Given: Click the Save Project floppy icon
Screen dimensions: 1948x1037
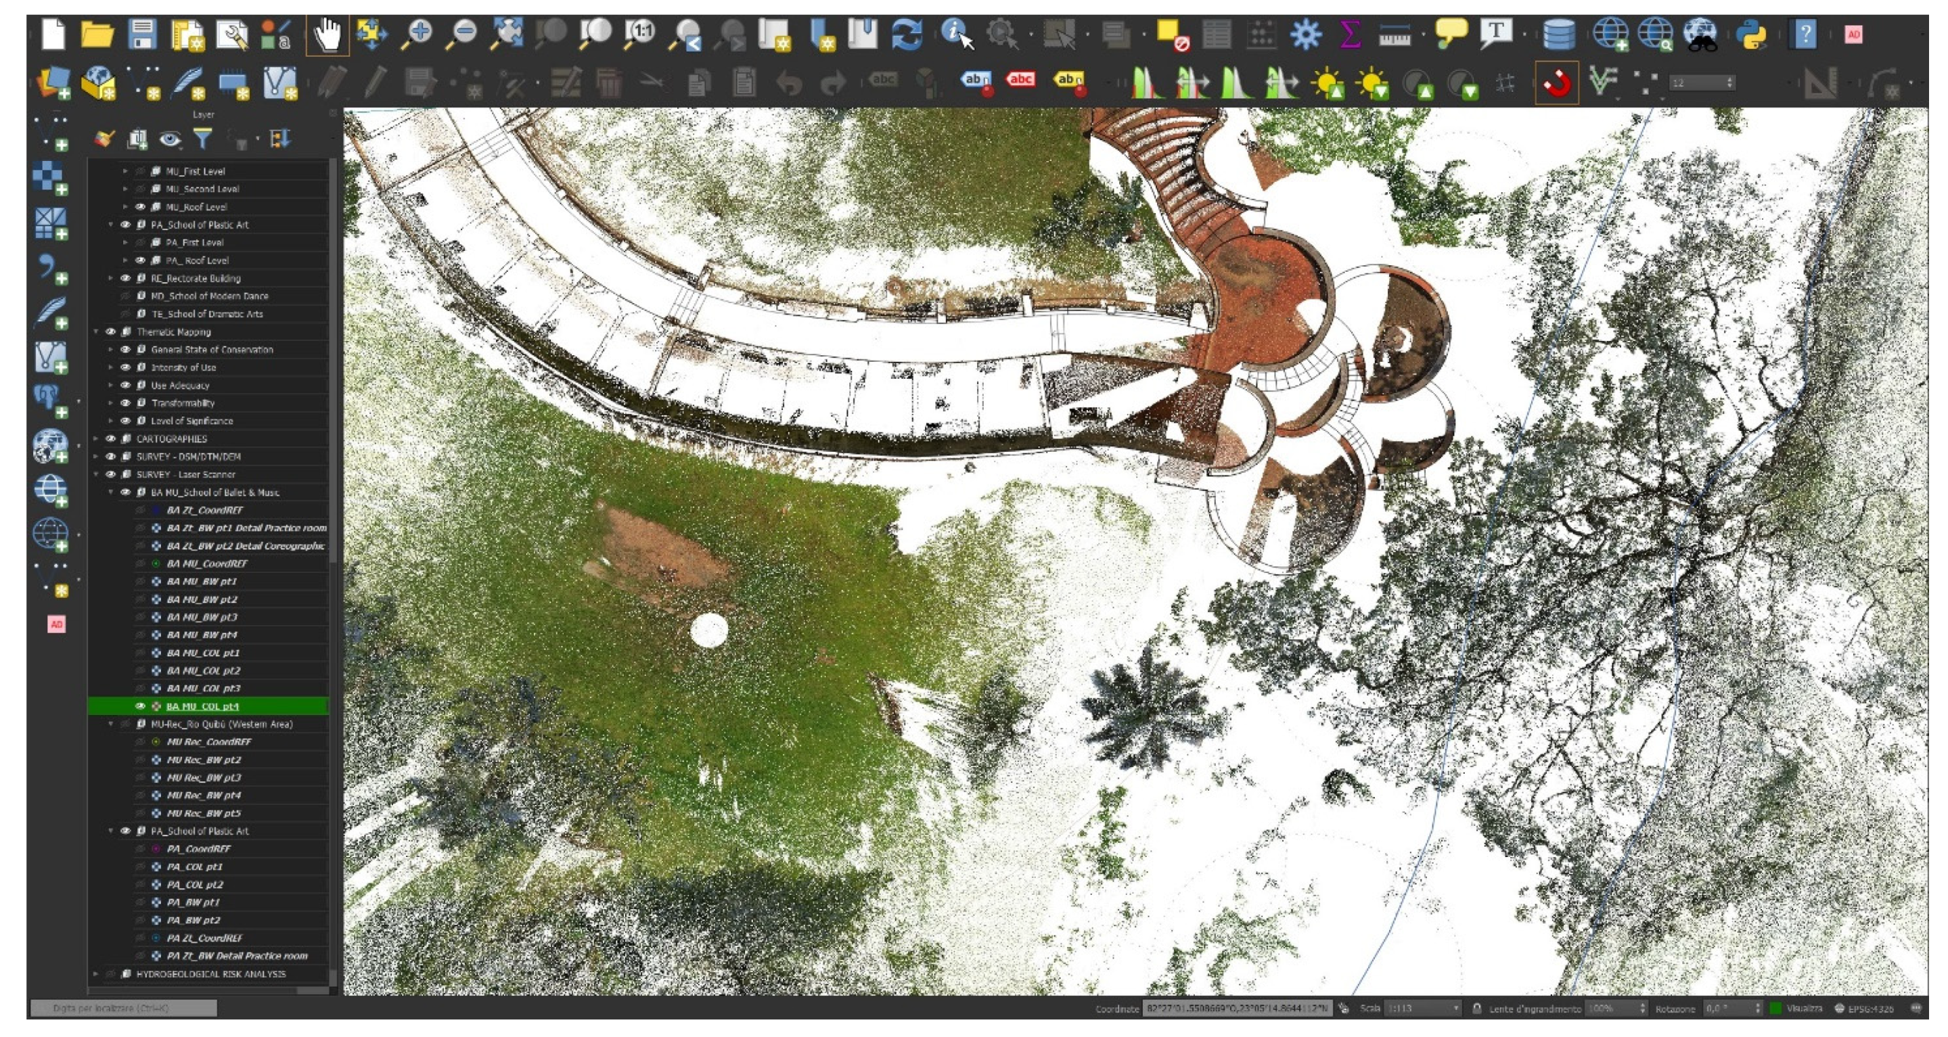Looking at the screenshot, I should point(142,34).
